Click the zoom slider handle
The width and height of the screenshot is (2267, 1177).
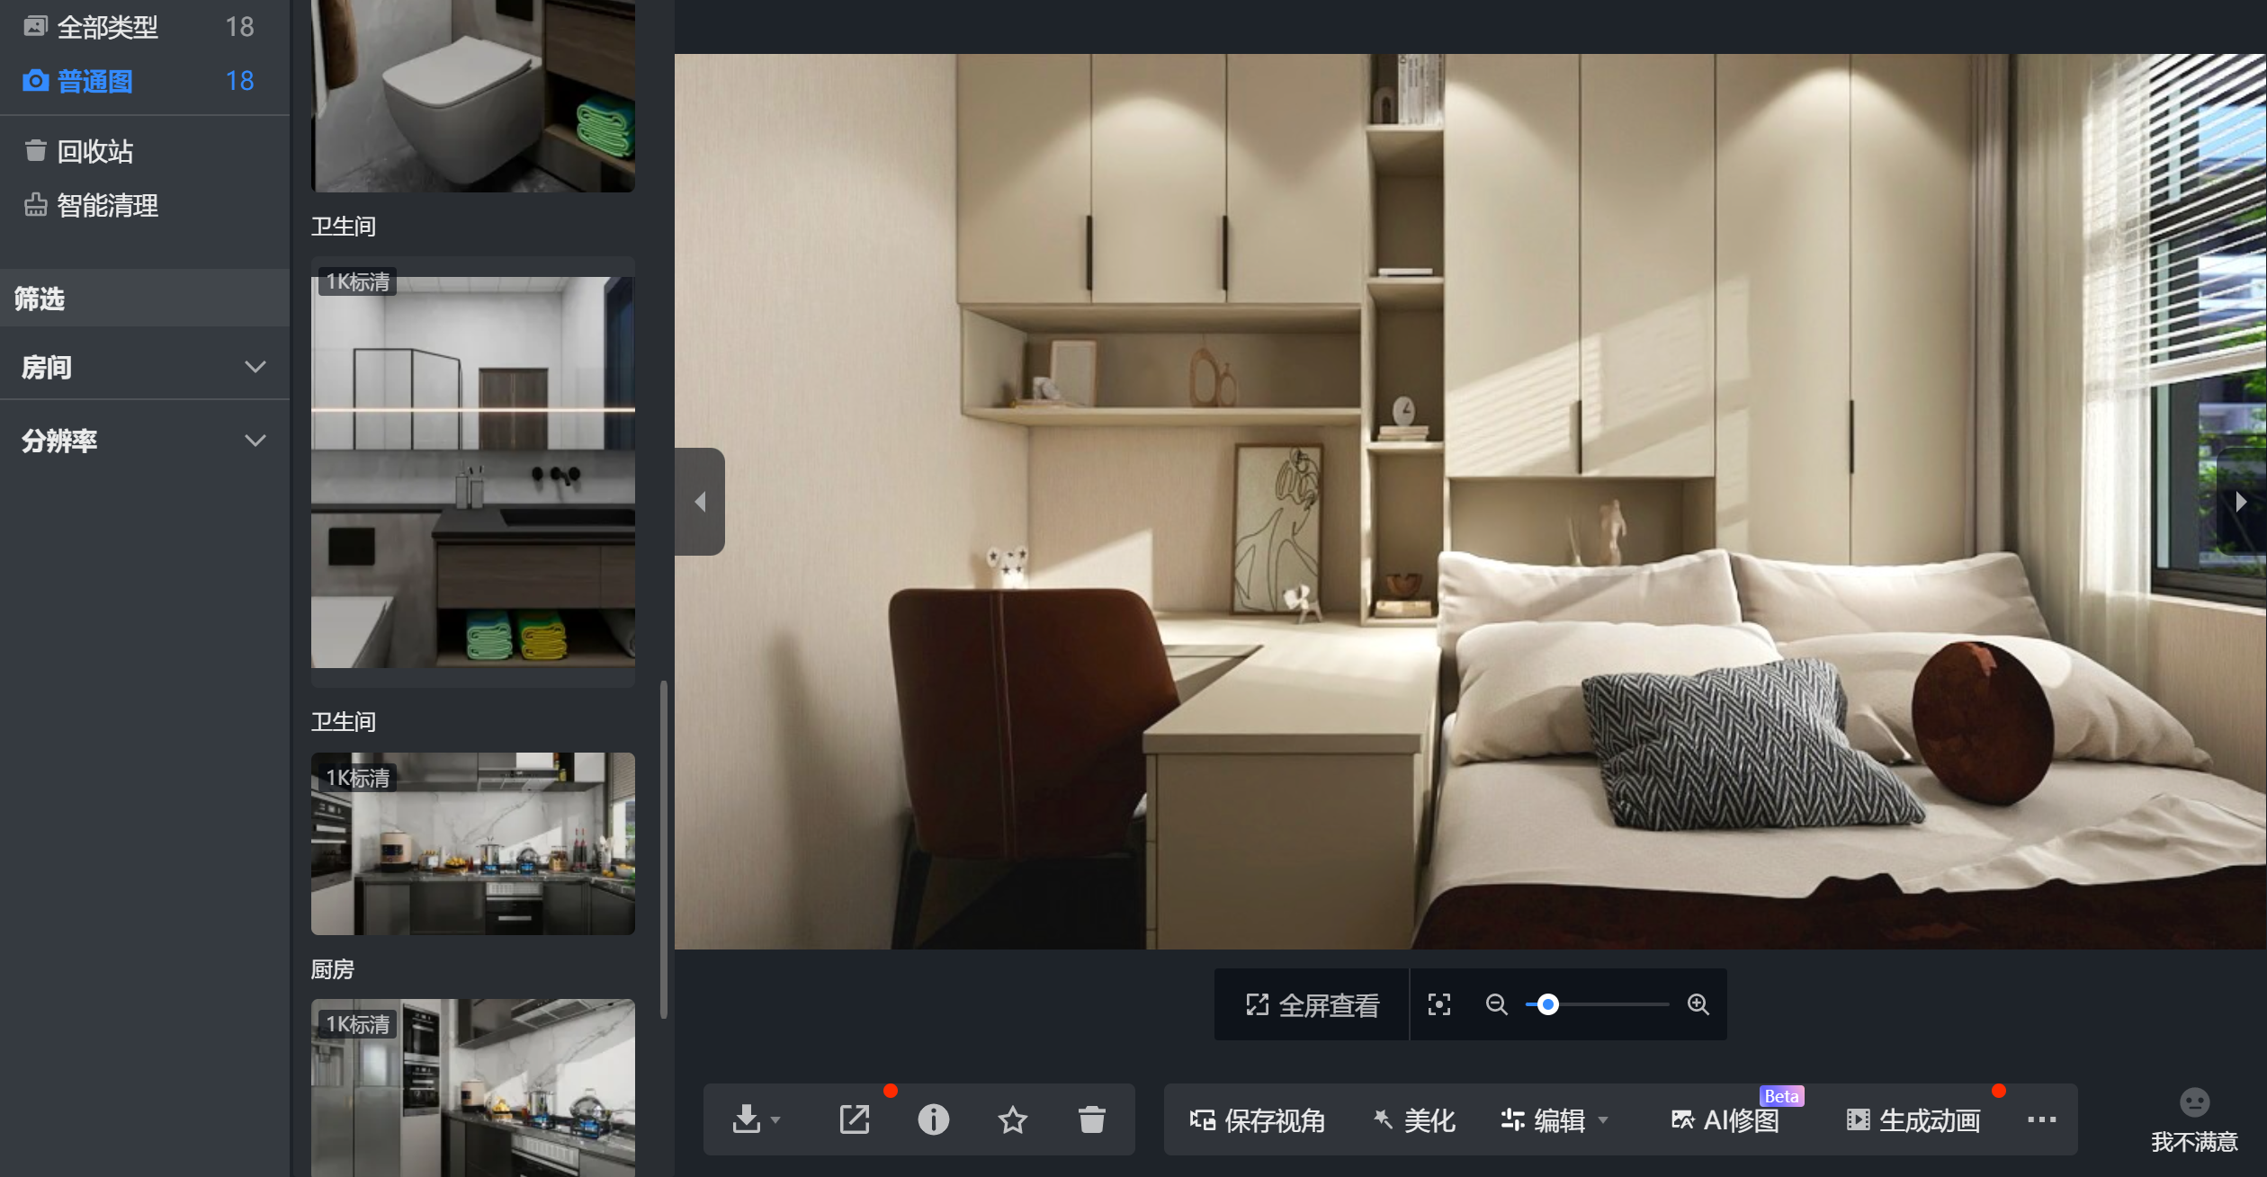[x=1547, y=1004]
